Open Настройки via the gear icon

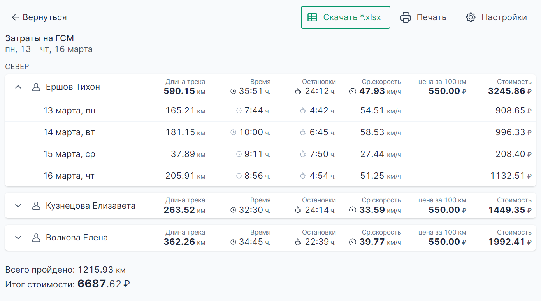click(471, 17)
